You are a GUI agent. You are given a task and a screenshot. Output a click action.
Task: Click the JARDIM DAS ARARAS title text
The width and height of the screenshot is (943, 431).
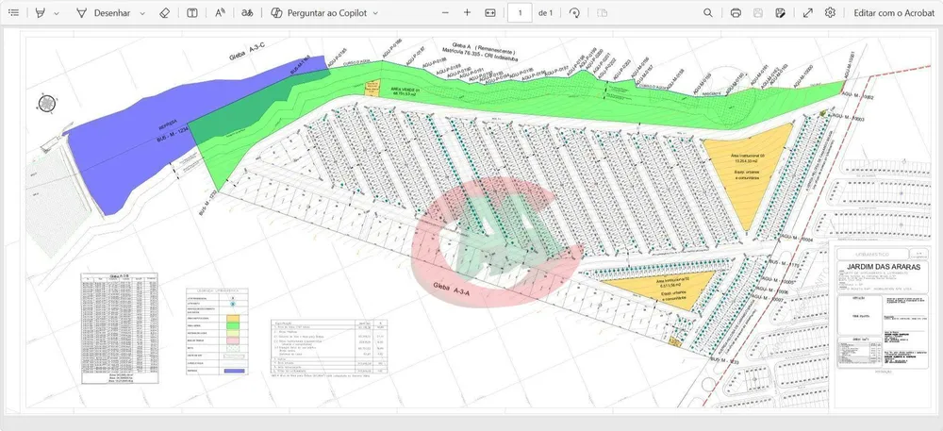click(883, 267)
